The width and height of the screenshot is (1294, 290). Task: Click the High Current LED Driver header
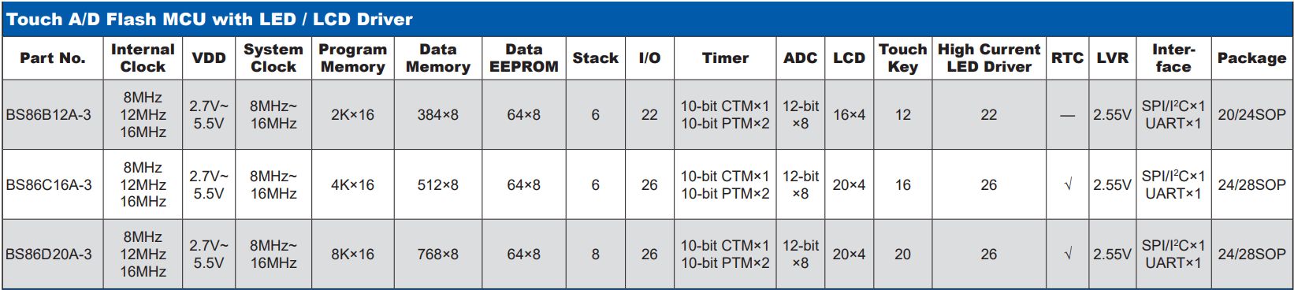pos(989,58)
